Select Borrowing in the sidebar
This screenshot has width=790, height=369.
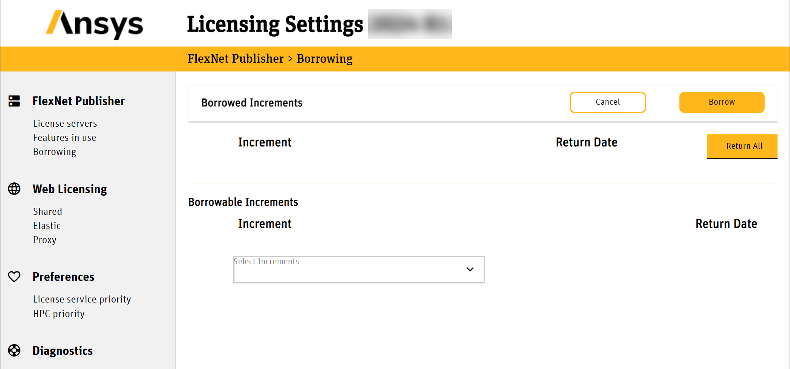tap(54, 152)
